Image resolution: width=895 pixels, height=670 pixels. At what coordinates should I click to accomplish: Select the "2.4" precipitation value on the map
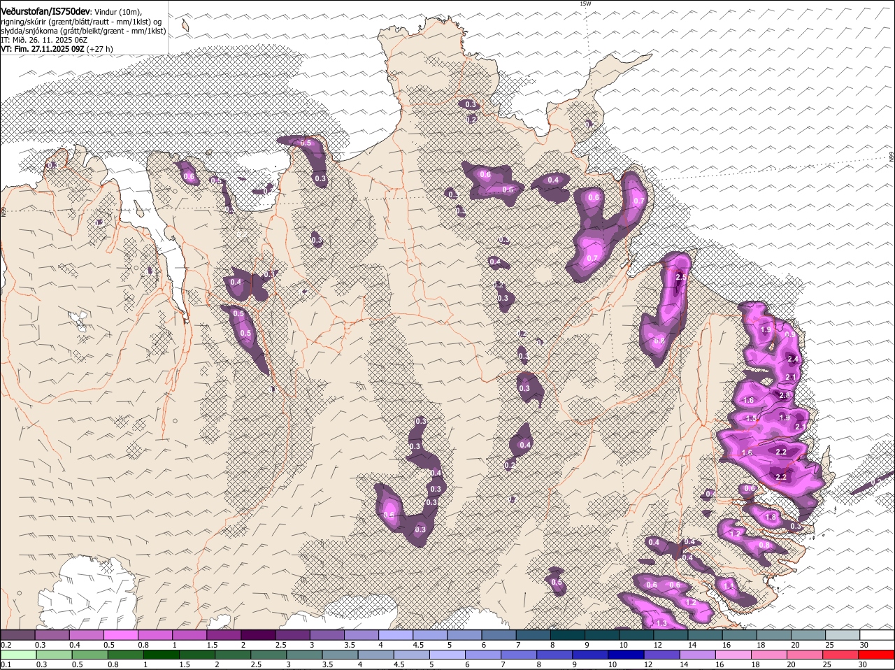click(792, 359)
